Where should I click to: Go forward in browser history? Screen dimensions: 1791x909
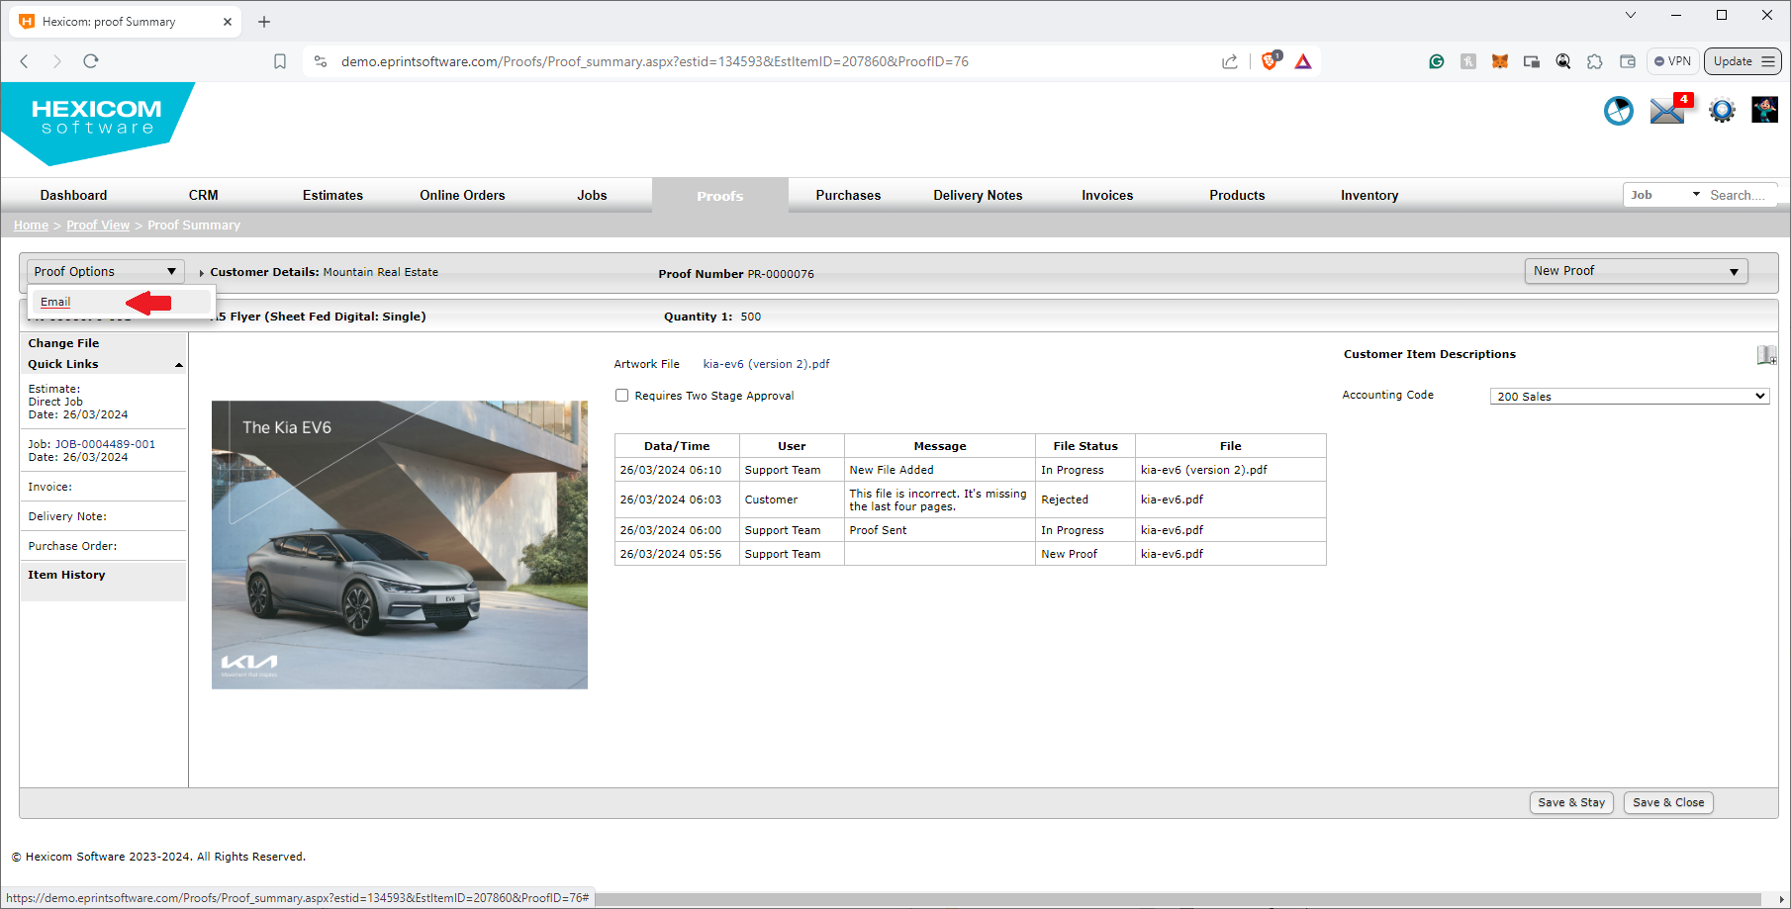[x=57, y=61]
